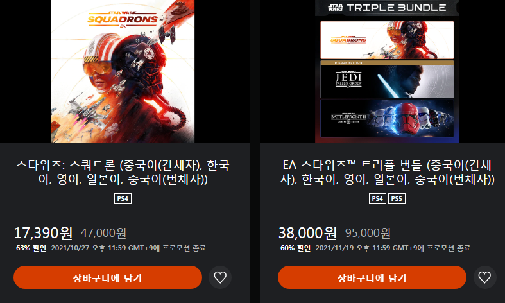Open 스타워즈: 스쿼드론 product title
The width and height of the screenshot is (505, 303).
pyautogui.click(x=123, y=172)
